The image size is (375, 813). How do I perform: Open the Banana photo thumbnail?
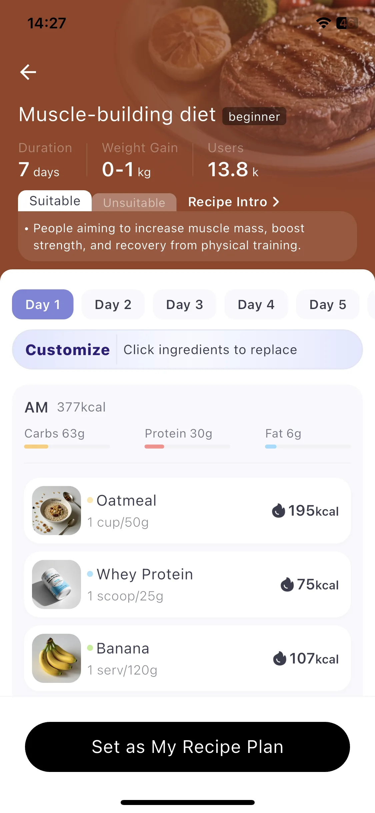(x=56, y=658)
